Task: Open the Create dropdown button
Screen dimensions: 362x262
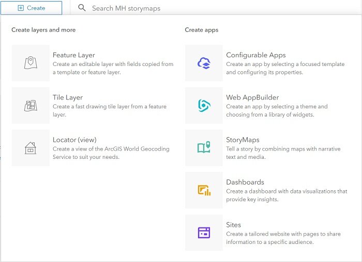Action: coord(32,8)
